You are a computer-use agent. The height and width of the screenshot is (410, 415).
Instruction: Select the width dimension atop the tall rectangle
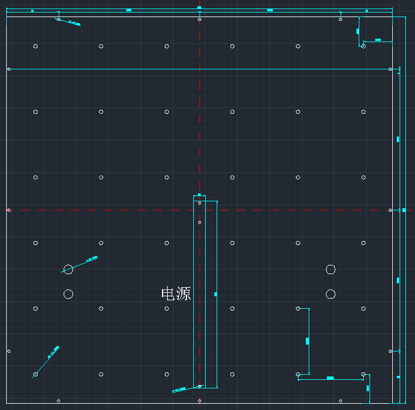click(x=199, y=194)
